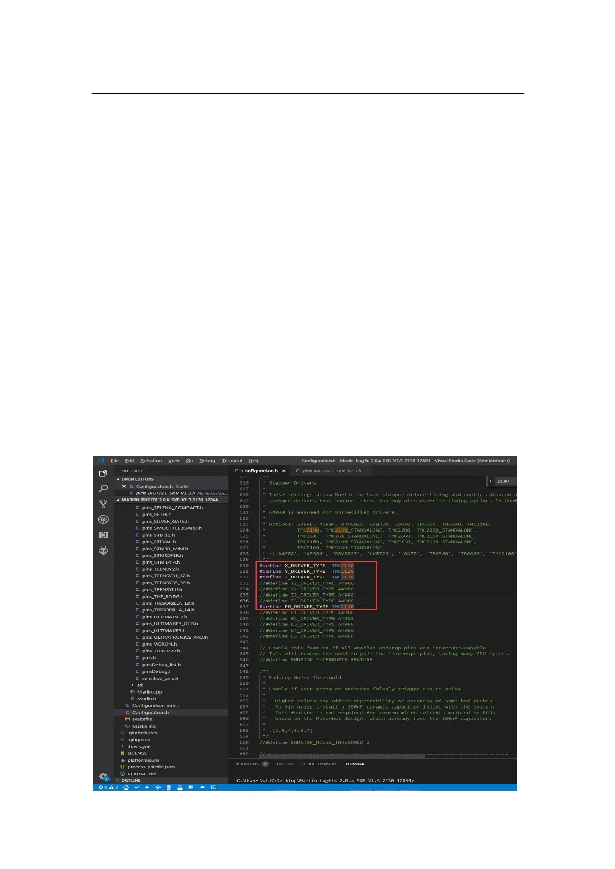Open the Selection menu

(151, 461)
